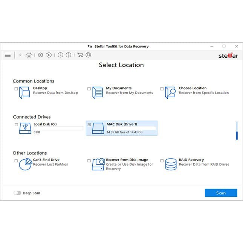Close the Stellar Toolkit window
Screen dimensions: 243x243
[x=237, y=46]
